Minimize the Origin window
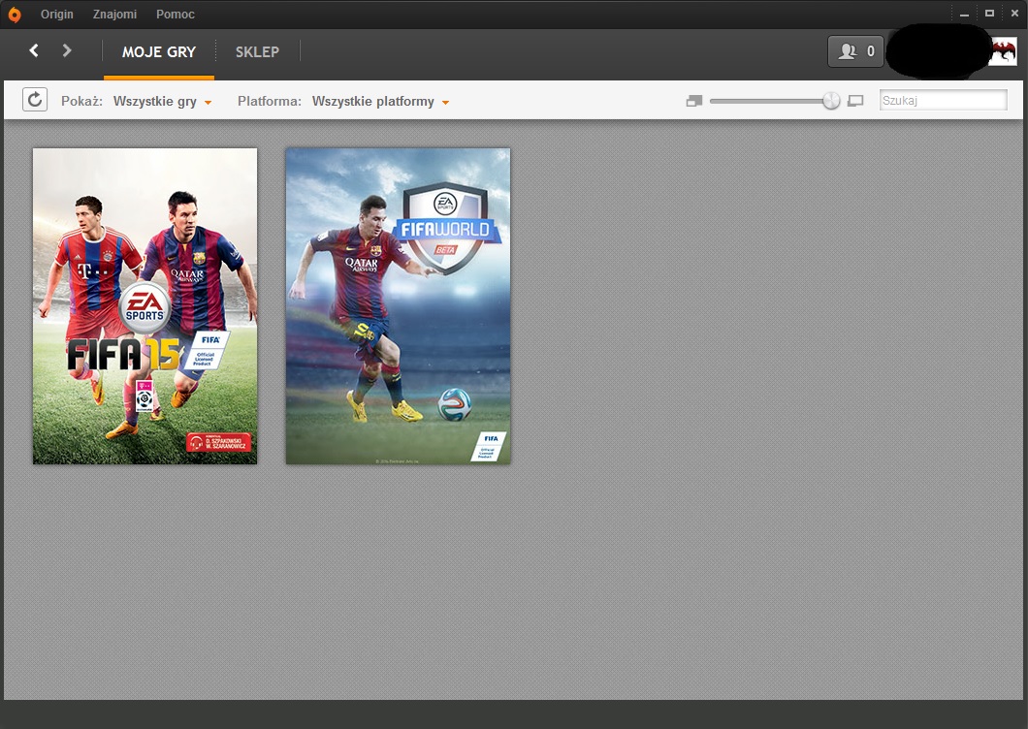Image resolution: width=1028 pixels, height=729 pixels. coord(964,14)
